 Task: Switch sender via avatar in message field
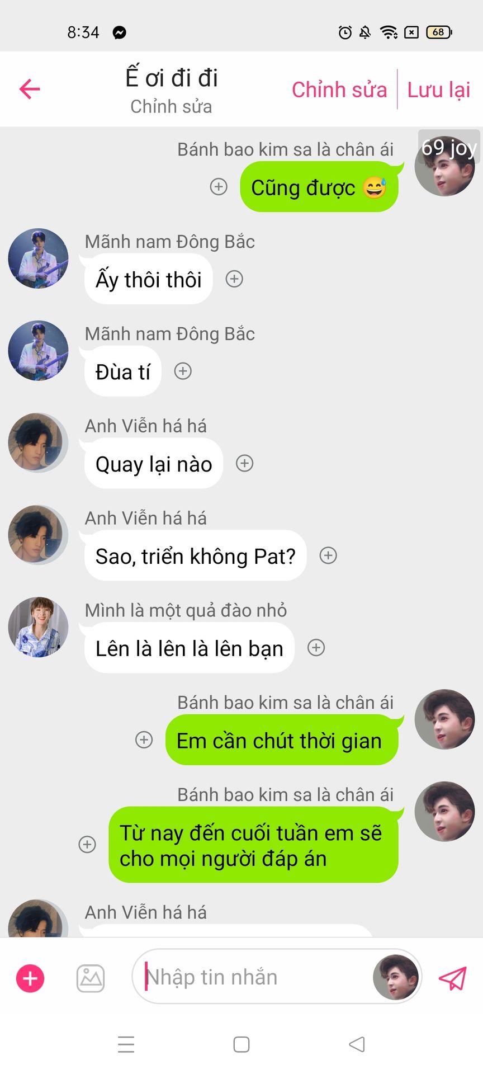(x=396, y=977)
